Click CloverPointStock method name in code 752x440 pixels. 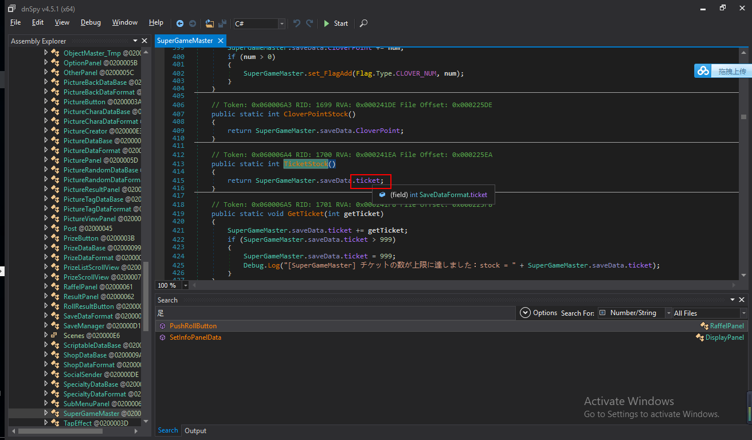tap(316, 113)
